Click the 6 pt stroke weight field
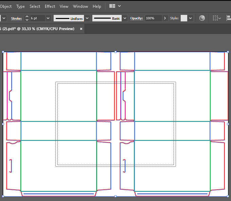The image size is (231, 201). tap(37, 18)
